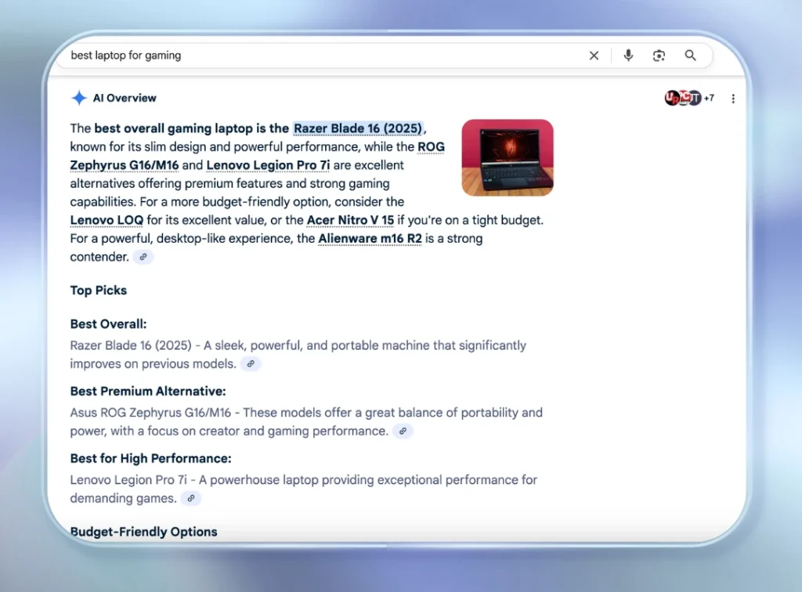Open the Lenovo LOQ link
Viewport: 802px width, 592px height.
pyautogui.click(x=107, y=220)
